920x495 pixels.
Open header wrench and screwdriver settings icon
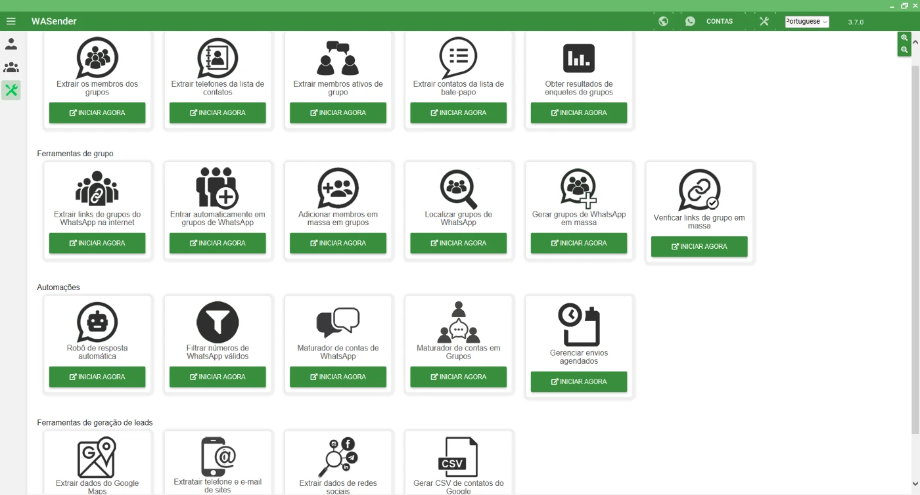point(764,21)
